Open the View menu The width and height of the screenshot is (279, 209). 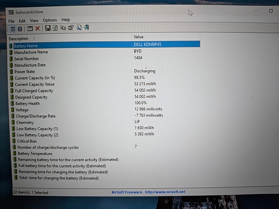coord(34,21)
